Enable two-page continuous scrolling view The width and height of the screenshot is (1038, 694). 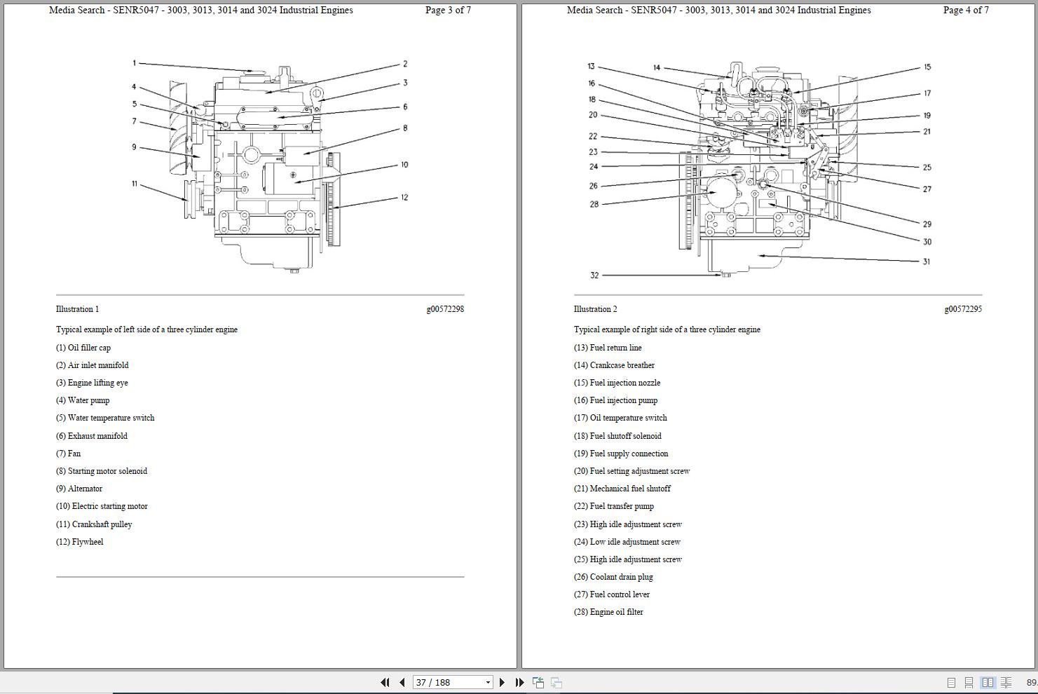coord(1005,681)
